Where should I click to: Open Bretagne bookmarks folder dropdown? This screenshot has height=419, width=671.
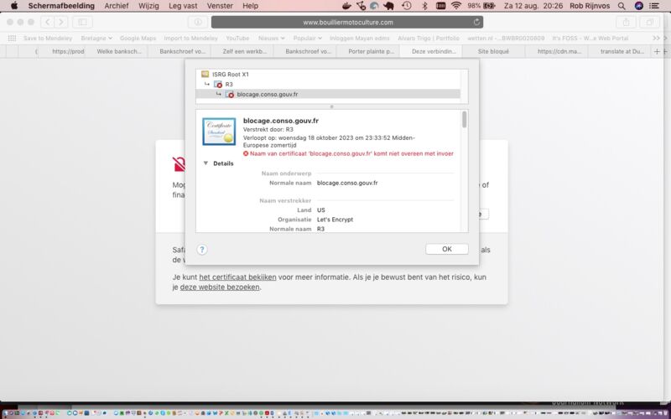[96, 38]
